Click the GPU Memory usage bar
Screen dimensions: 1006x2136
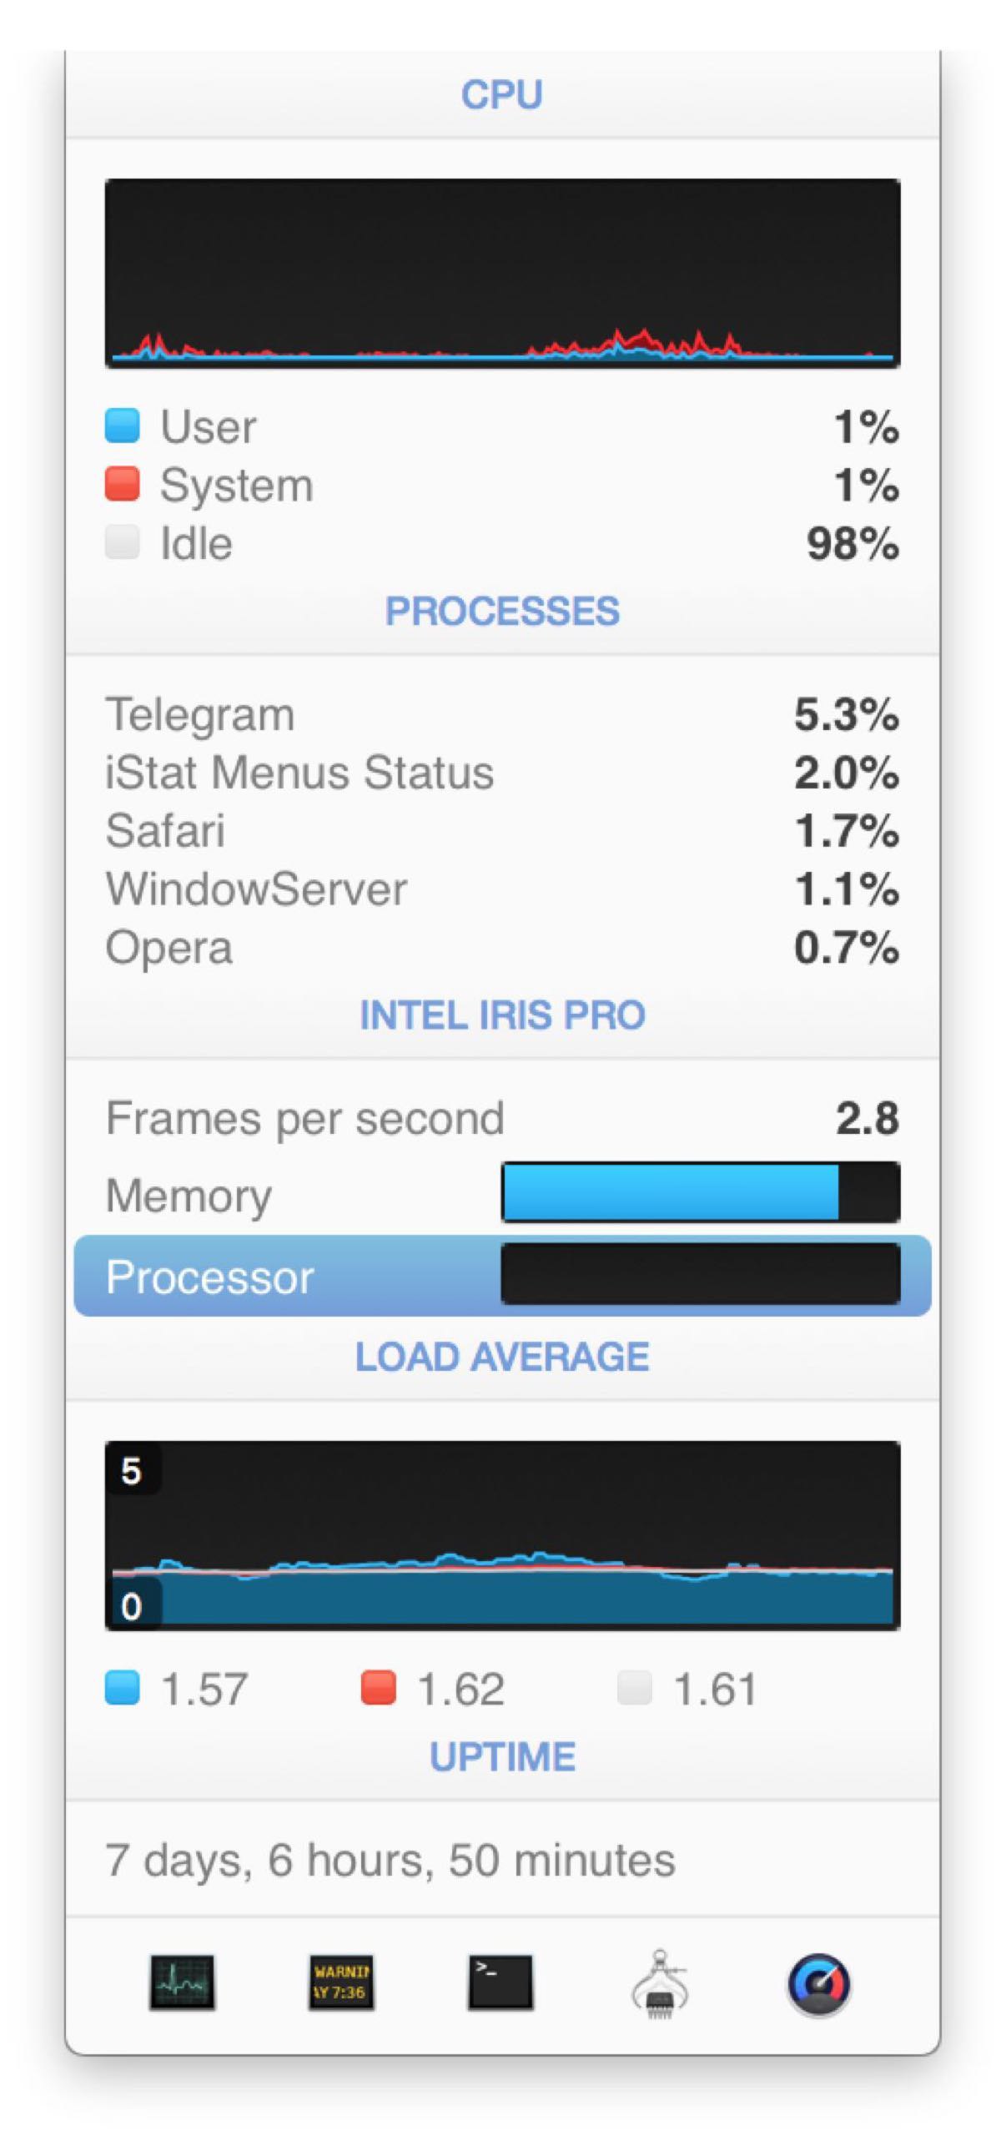(700, 1192)
